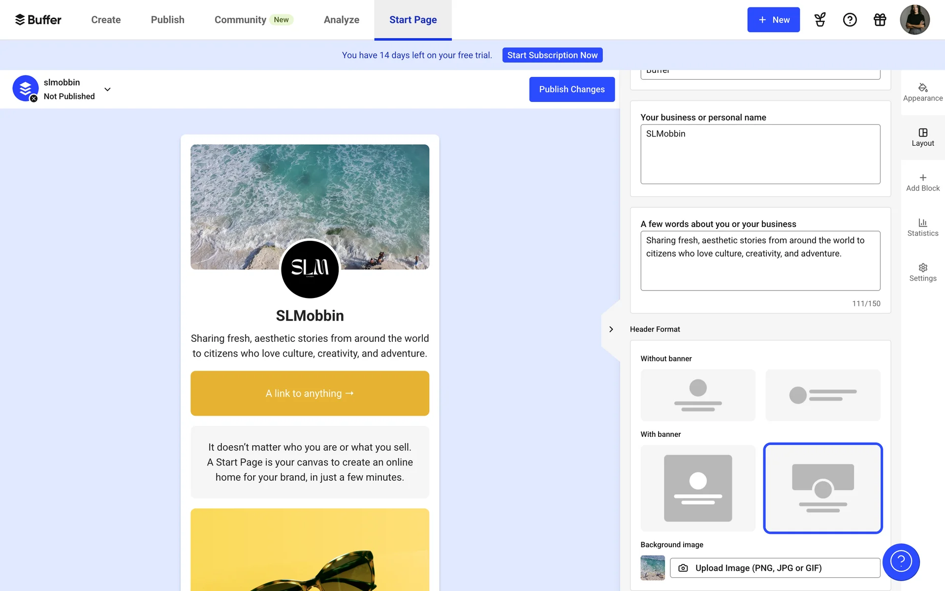
Task: Open the Appearance panel
Action: [x=922, y=92]
